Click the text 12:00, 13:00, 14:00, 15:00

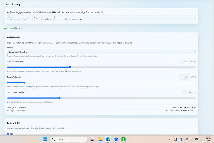183,107
